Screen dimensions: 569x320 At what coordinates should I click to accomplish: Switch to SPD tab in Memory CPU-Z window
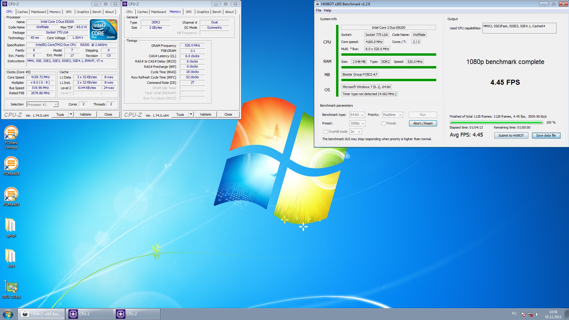189,12
